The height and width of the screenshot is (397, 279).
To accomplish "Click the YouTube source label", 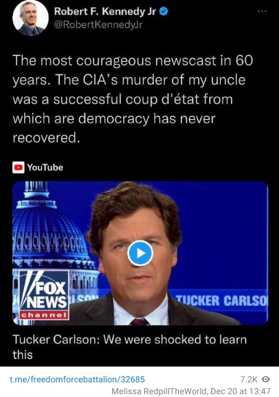I will pos(45,167).
